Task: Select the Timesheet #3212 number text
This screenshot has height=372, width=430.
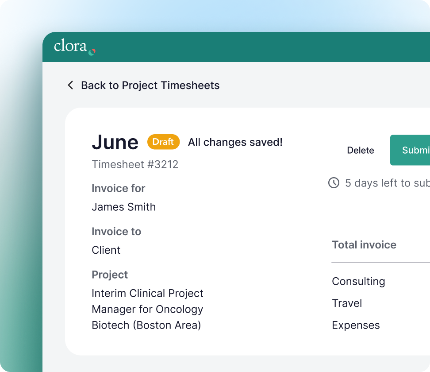Action: click(x=135, y=165)
